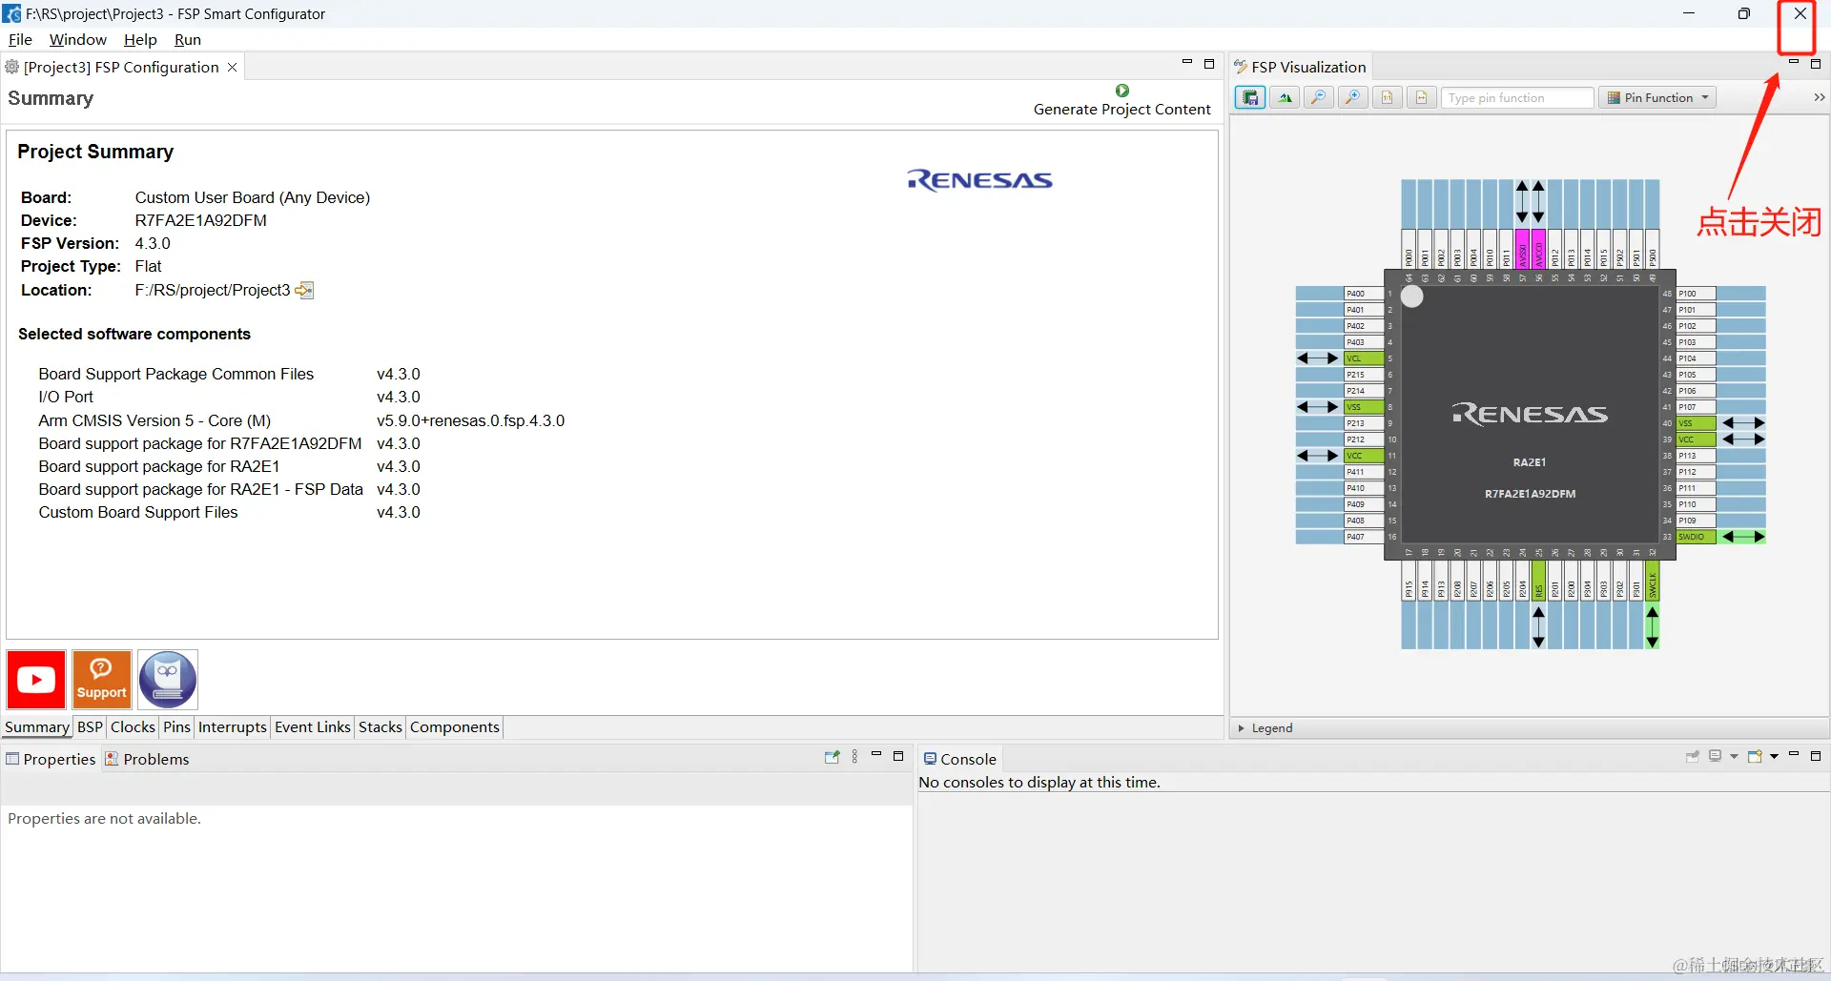Close the [Project3] FSP Configuration tab
Screen dimensions: 1831x981
[x=232, y=67]
